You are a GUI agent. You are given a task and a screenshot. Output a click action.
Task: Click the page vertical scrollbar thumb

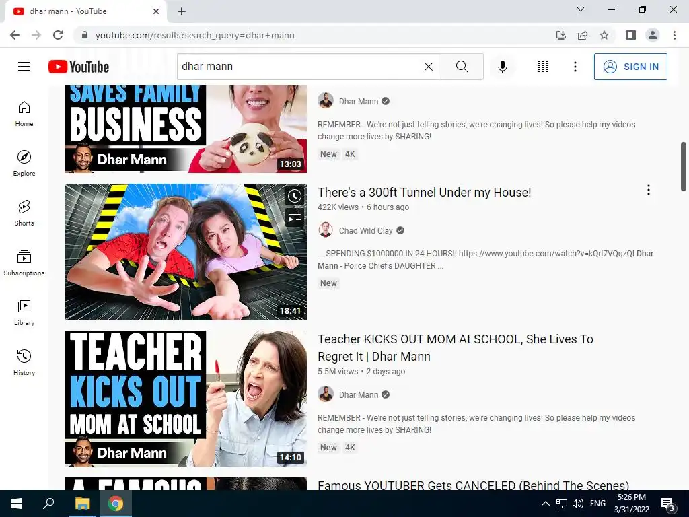pyautogui.click(x=684, y=166)
